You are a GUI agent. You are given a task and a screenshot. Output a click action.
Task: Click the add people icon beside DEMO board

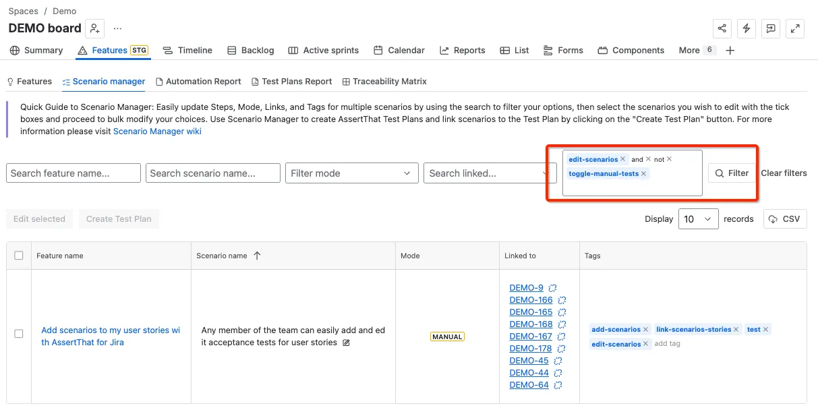tap(95, 28)
